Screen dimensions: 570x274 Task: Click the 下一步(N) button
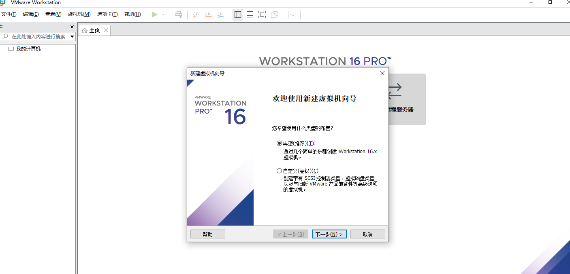pos(329,234)
